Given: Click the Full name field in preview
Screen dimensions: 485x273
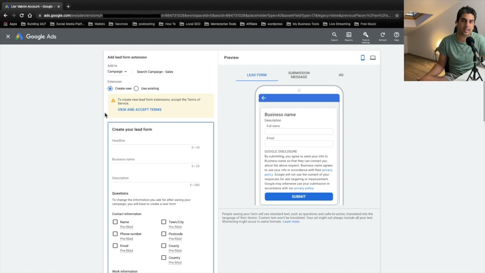Looking at the screenshot, I should (299, 132).
